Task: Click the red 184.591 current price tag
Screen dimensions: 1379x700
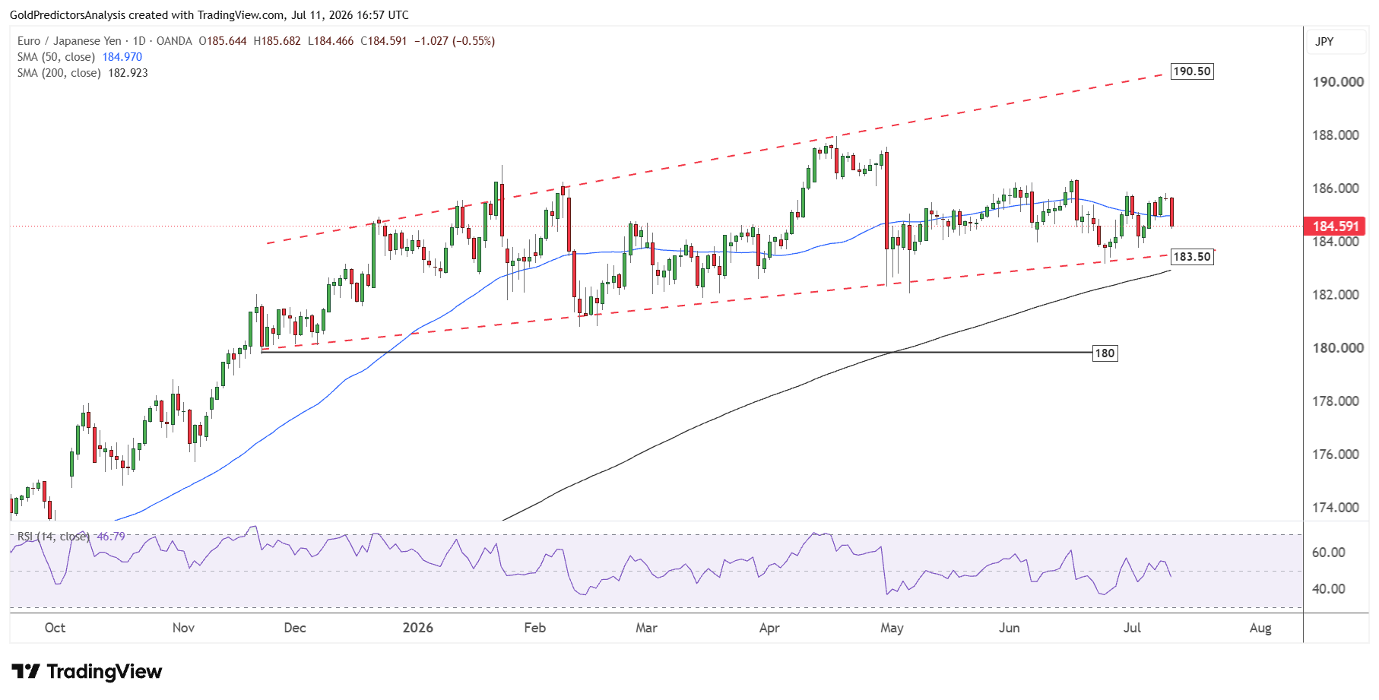Action: [1336, 226]
